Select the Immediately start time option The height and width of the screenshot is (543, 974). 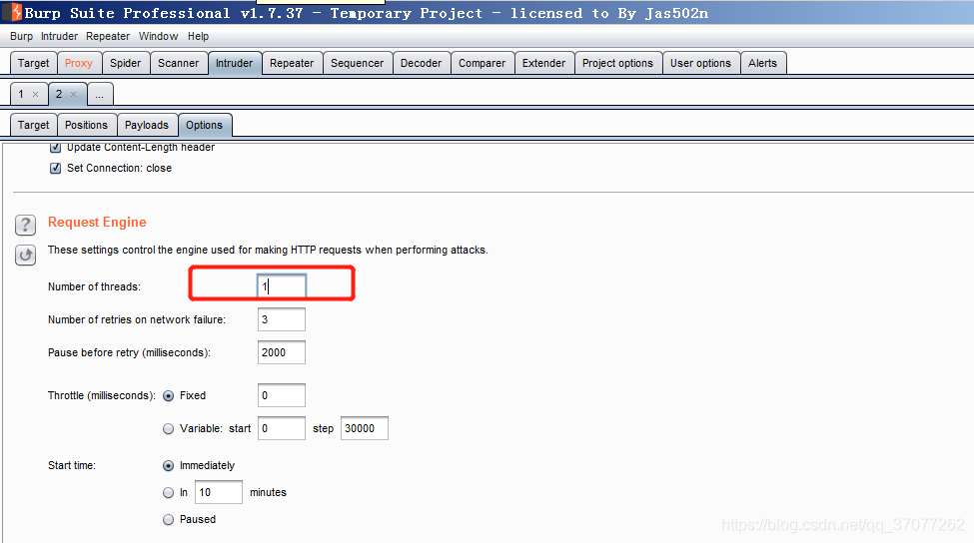169,466
